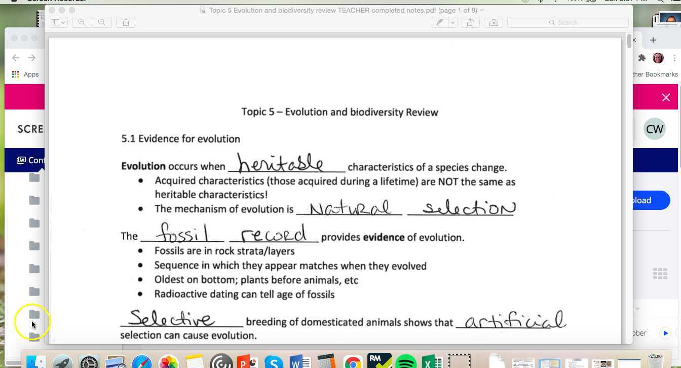681x368 pixels.
Task: Open the highlighter color dropdown
Action: point(451,22)
